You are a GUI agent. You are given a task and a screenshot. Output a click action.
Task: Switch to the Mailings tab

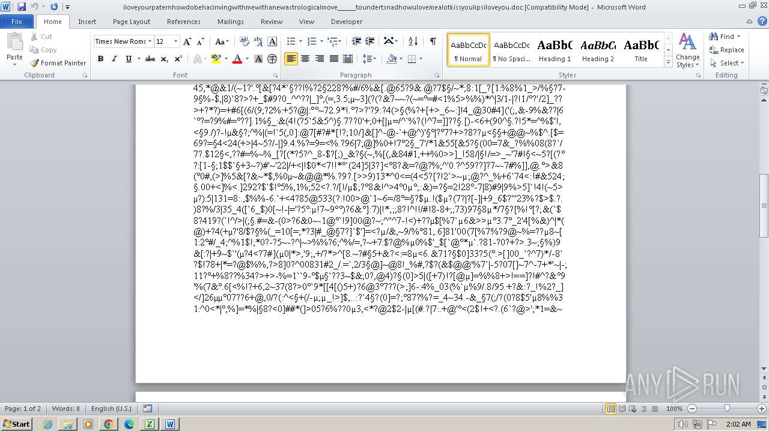click(231, 22)
